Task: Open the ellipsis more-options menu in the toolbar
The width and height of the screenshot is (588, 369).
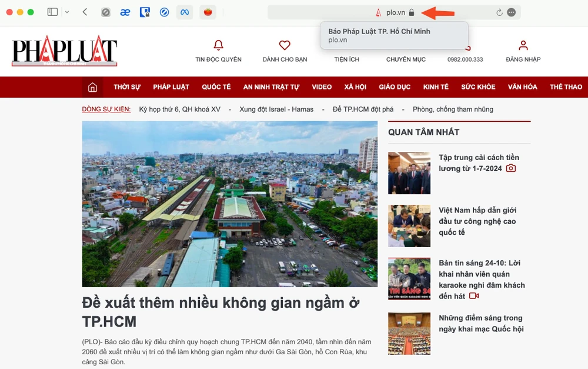Action: click(513, 11)
